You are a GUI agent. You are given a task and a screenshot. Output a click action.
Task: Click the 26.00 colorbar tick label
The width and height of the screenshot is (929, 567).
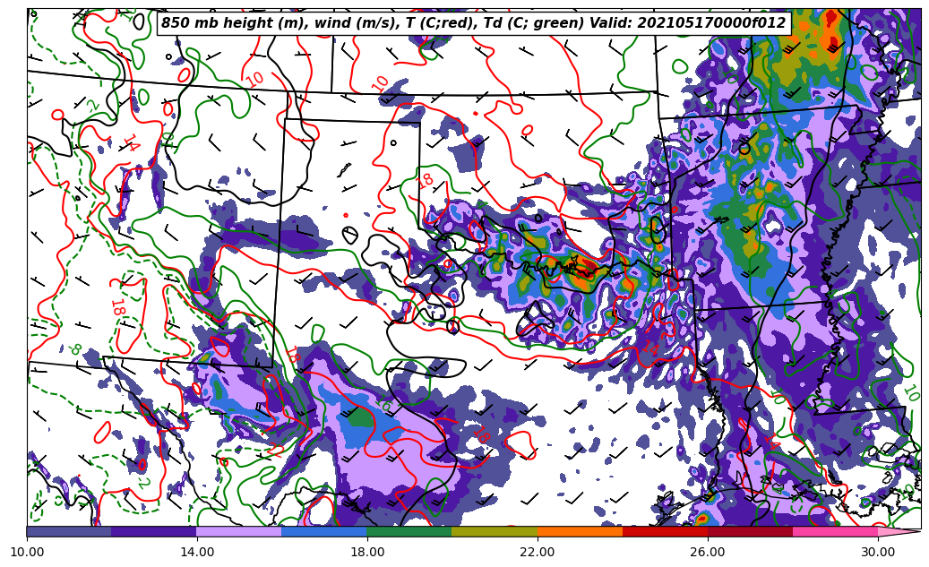pyautogui.click(x=708, y=552)
